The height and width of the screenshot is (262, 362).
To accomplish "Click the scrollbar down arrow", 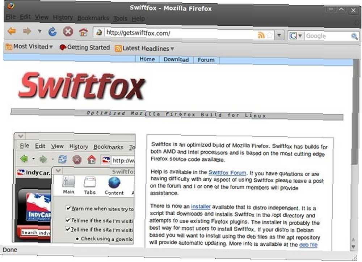I will tap(353, 247).
